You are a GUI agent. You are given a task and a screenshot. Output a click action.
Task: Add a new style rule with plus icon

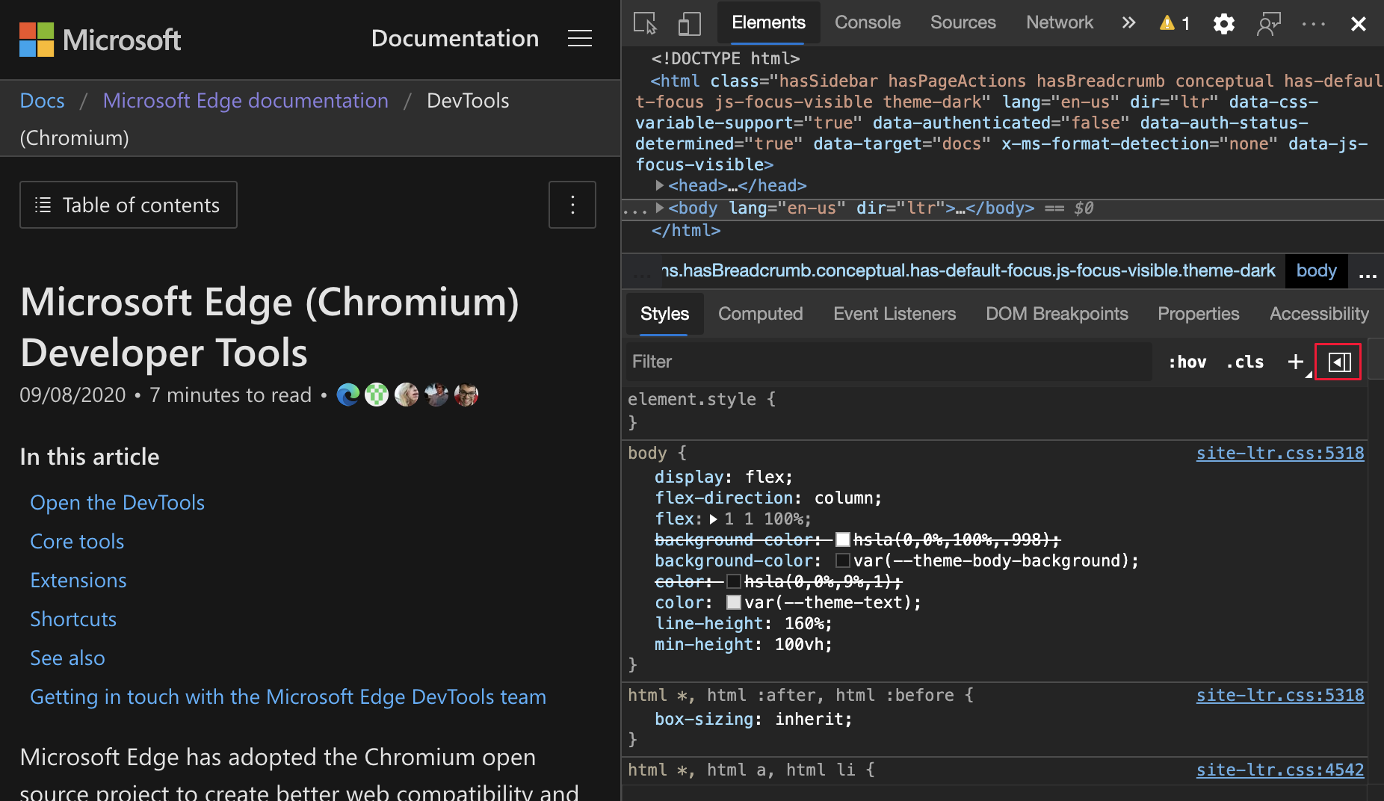coord(1295,362)
